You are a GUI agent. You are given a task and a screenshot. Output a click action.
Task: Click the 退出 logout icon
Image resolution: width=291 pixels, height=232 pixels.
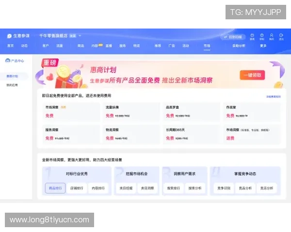pos(281,37)
